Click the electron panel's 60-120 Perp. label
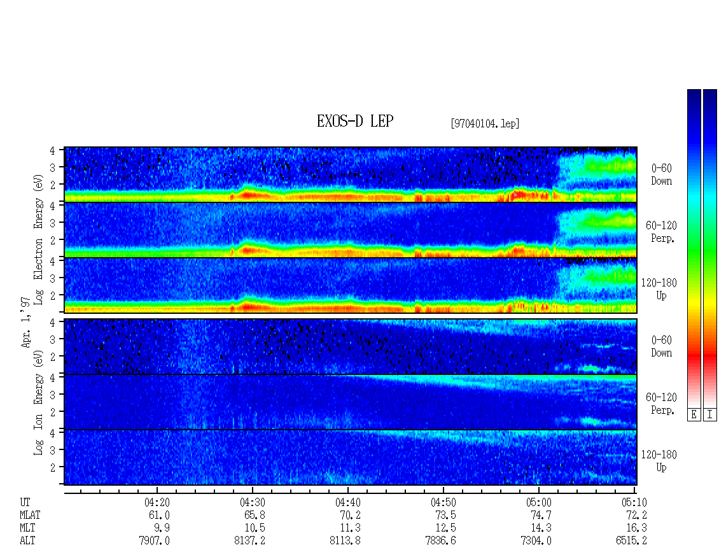719x557 pixels. click(x=661, y=232)
